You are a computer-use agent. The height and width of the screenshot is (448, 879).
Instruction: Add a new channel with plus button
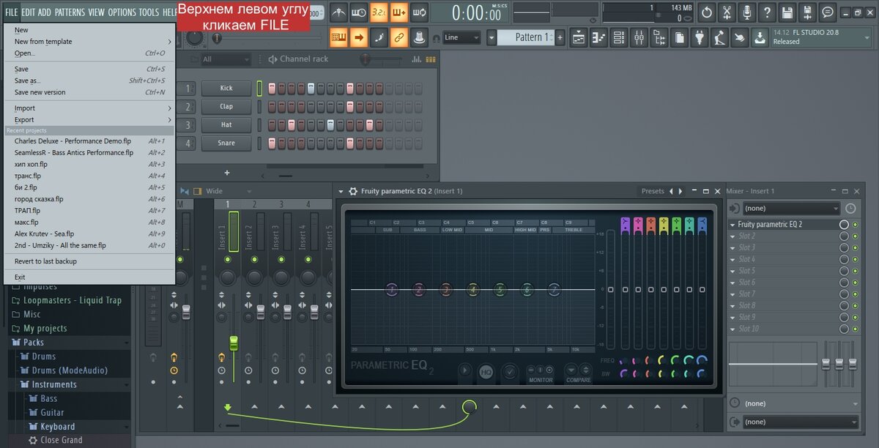(x=227, y=173)
